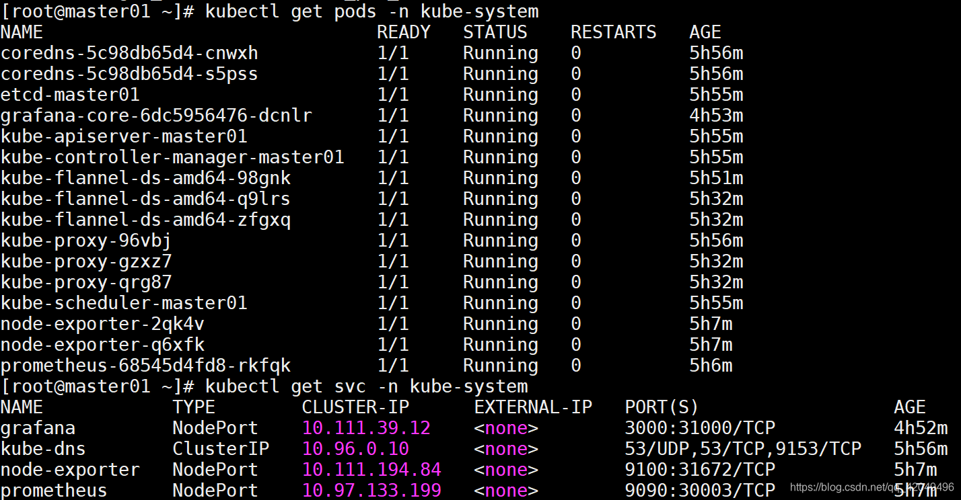
Task: Click the kube-proxy-96vbj pod name
Action: click(86, 241)
